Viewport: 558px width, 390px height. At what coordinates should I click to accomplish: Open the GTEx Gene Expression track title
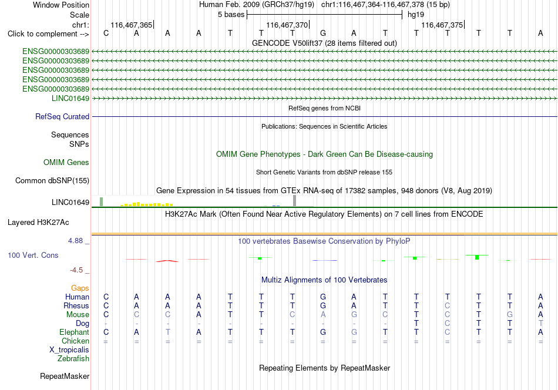[324, 191]
